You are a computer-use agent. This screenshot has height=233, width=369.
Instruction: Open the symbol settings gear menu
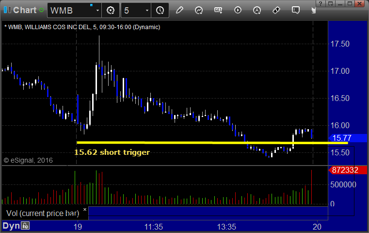tap(111, 10)
